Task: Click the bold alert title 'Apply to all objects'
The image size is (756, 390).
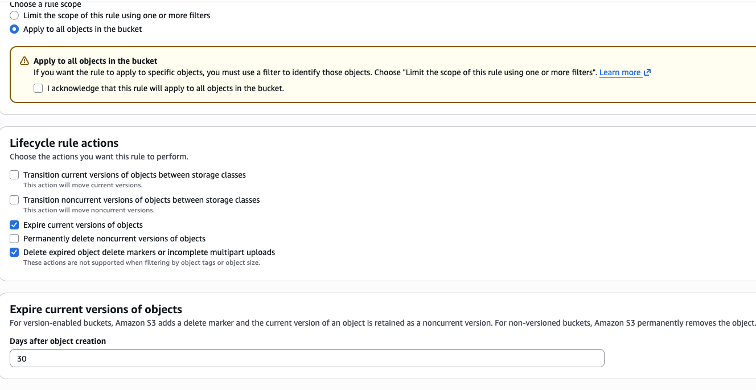Action: (x=95, y=61)
